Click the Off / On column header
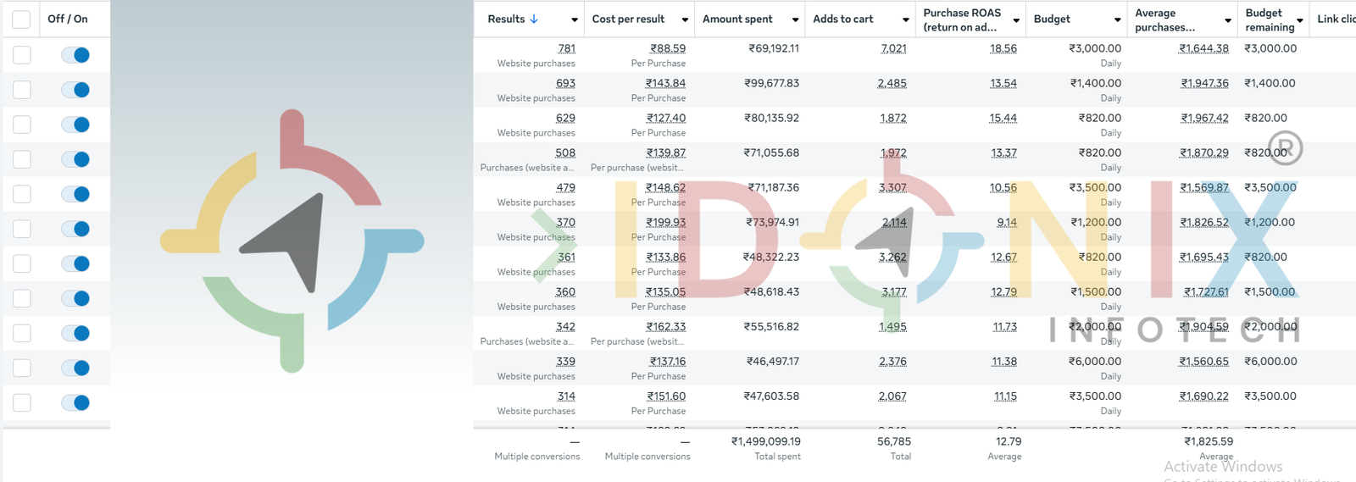1356x482 pixels. pyautogui.click(x=68, y=19)
